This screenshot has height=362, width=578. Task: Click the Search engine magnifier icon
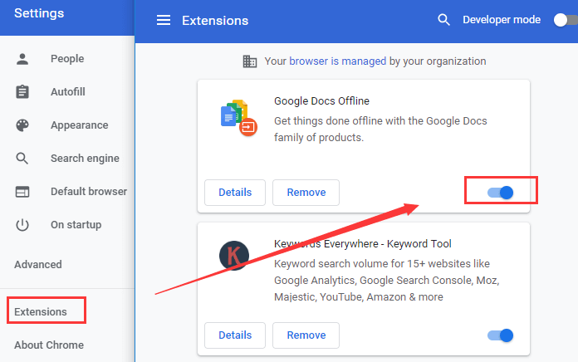[x=22, y=159]
